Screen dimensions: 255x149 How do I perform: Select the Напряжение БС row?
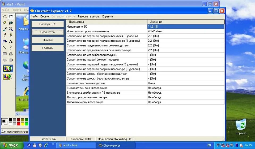[x=145, y=27]
